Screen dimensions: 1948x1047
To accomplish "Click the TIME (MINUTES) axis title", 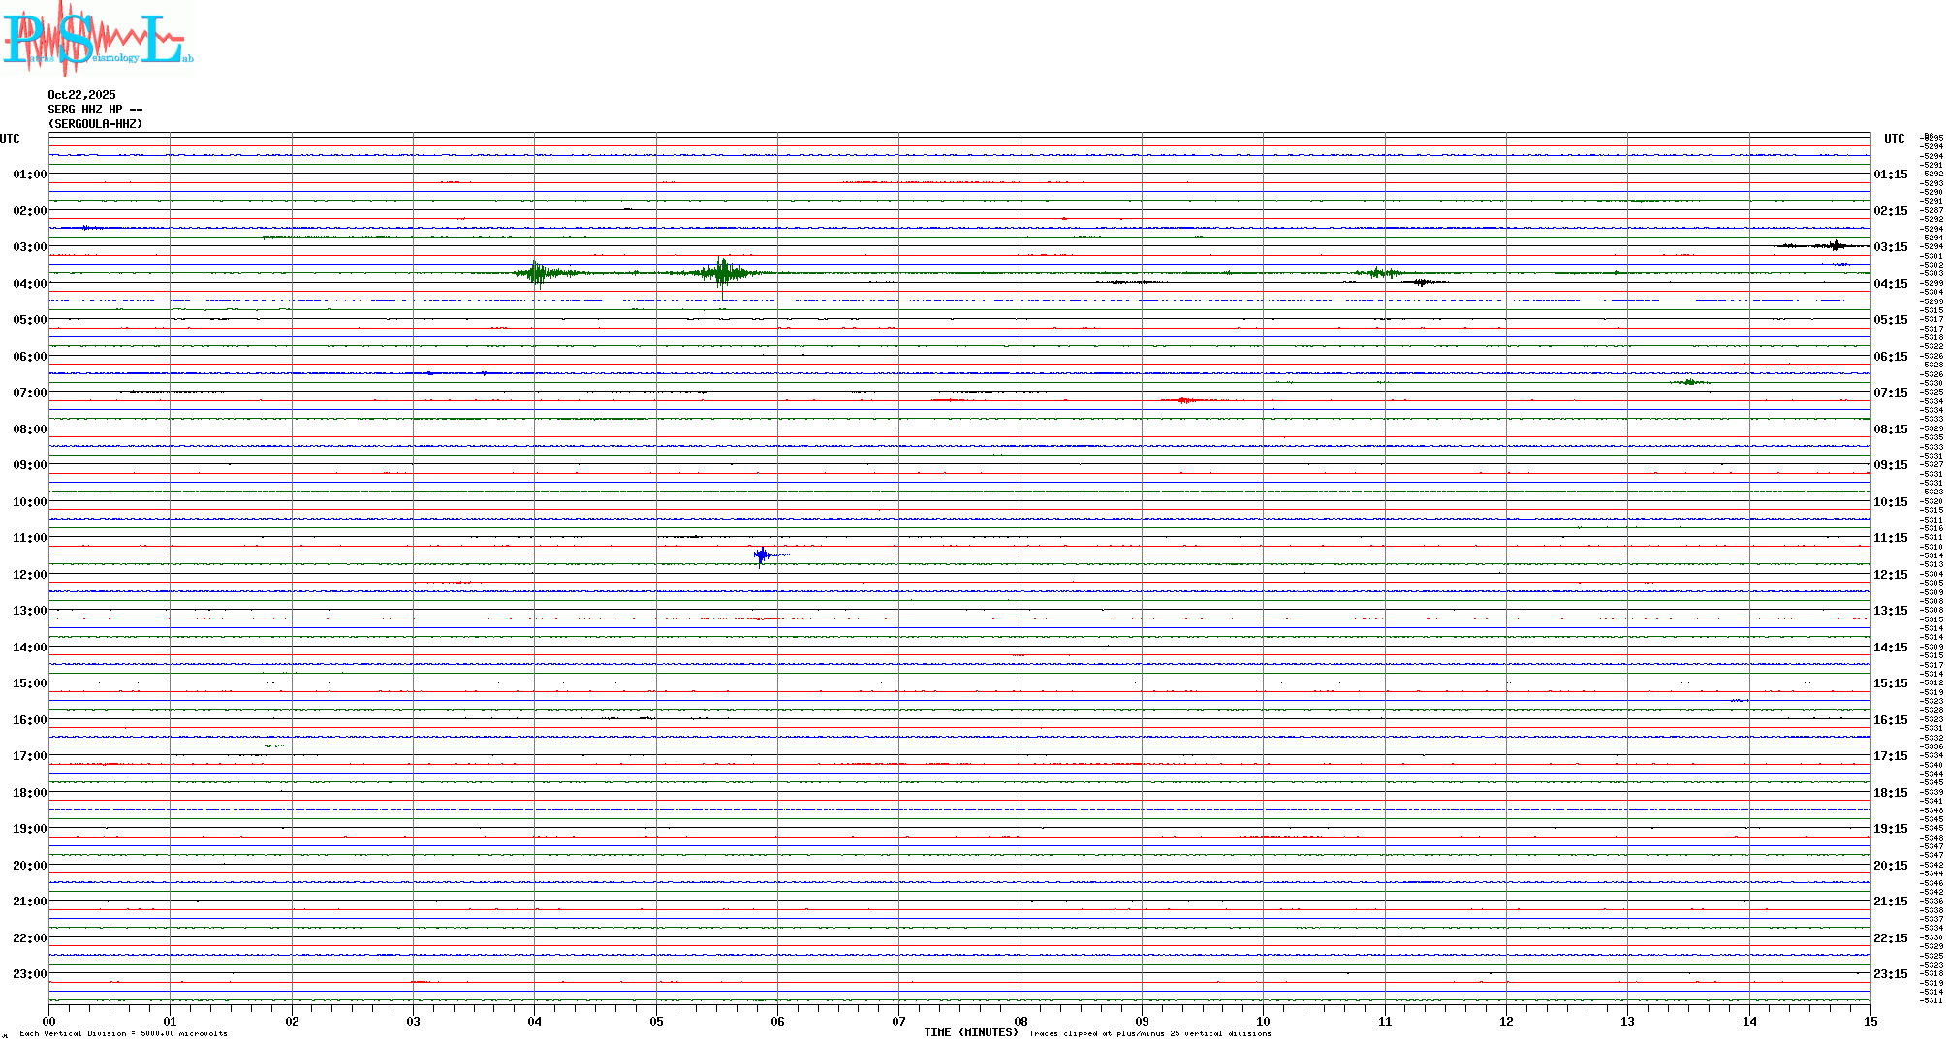I will [x=970, y=1032].
